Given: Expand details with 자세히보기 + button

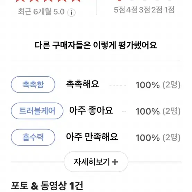Looking at the screenshot, I should pyautogui.click(x=96, y=162).
